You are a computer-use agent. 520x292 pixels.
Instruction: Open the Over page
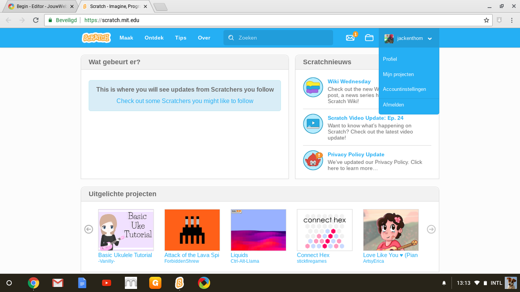tap(204, 38)
